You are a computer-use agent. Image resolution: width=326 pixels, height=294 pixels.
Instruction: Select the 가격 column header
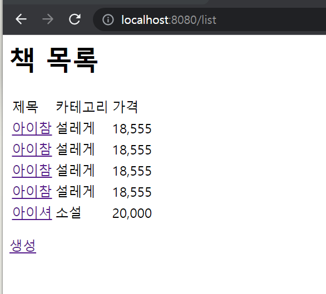point(125,107)
